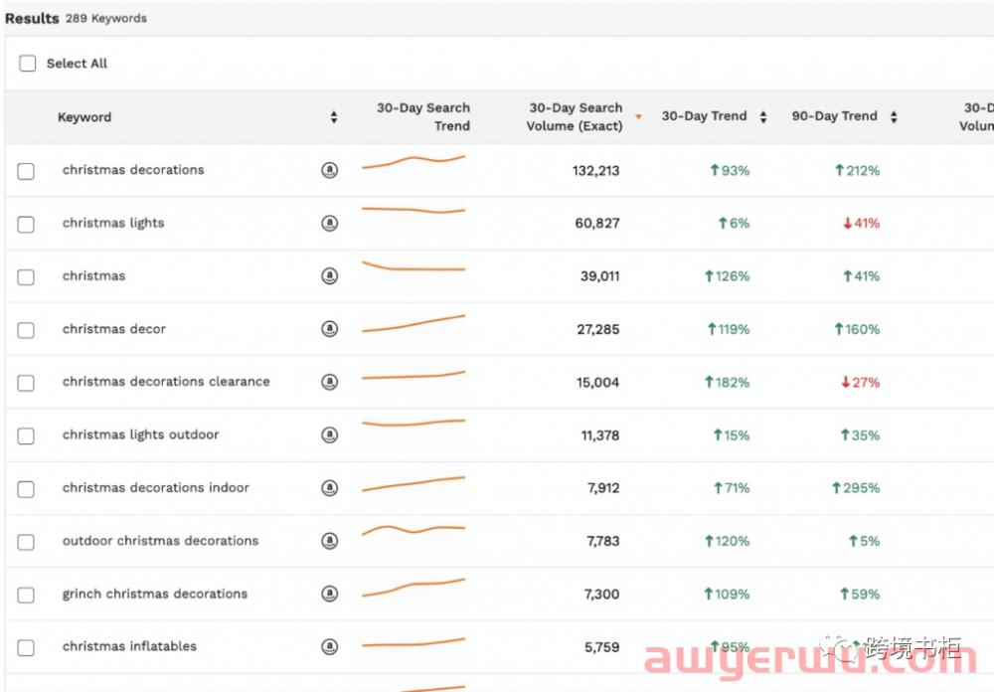Select the christmas lights row checkbox

click(x=26, y=225)
